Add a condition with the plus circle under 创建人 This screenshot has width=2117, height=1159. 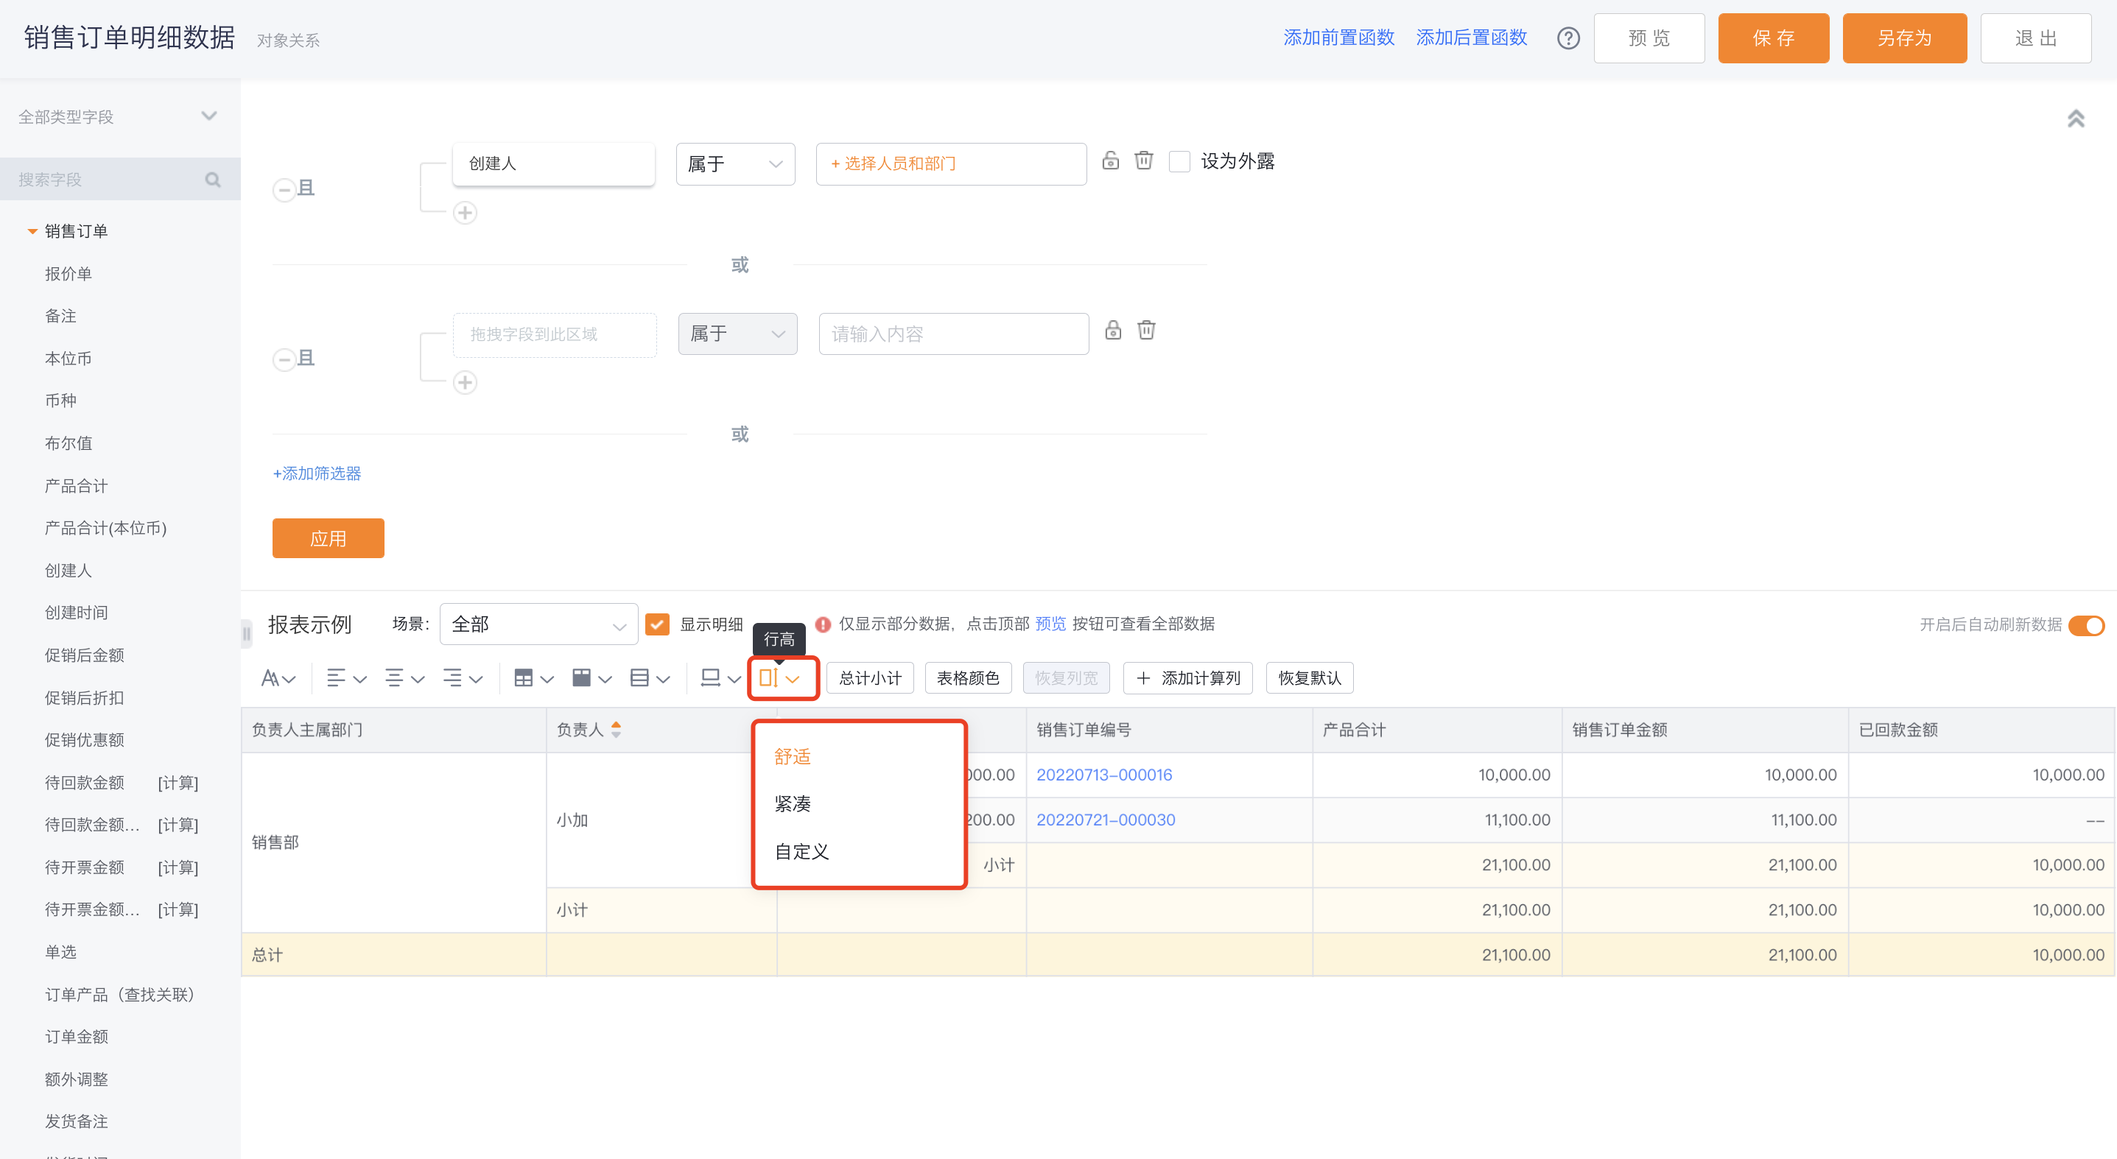point(465,213)
